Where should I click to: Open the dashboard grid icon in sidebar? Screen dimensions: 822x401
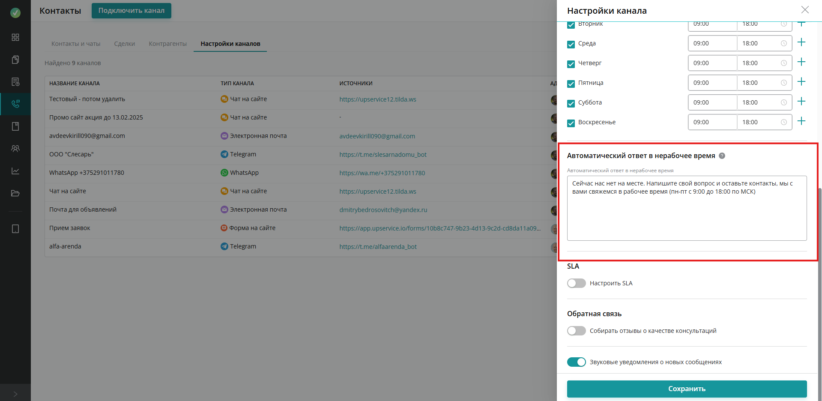point(15,37)
